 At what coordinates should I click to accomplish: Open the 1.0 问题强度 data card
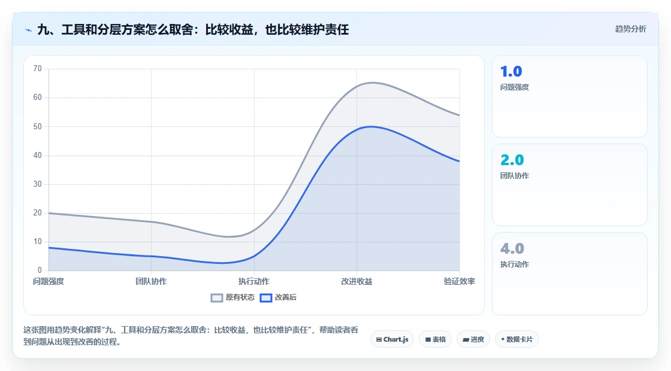tap(570, 96)
